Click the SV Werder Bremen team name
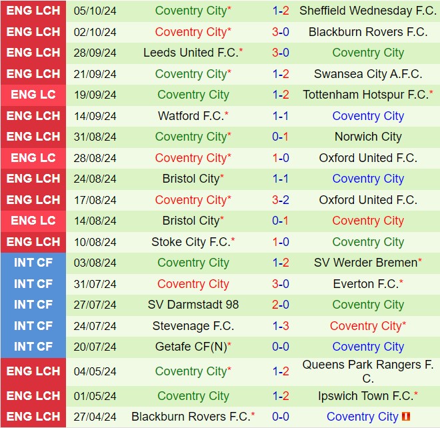 [x=365, y=263]
